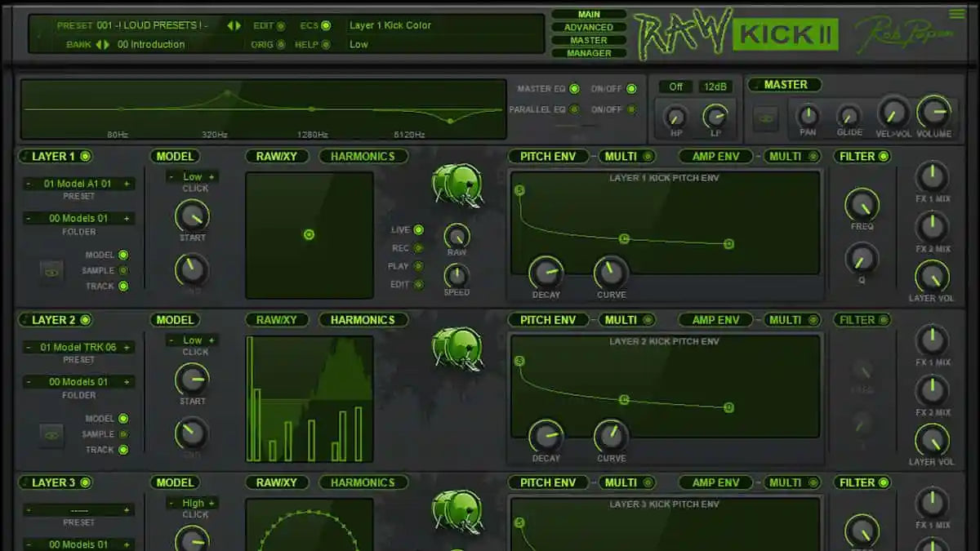Image resolution: width=980 pixels, height=551 pixels.
Task: Toggle the EDIT indicator in header
Action: (280, 26)
